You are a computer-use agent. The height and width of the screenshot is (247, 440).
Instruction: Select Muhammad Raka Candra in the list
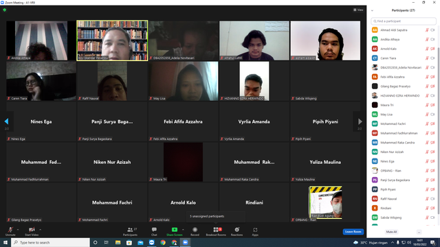click(404, 143)
